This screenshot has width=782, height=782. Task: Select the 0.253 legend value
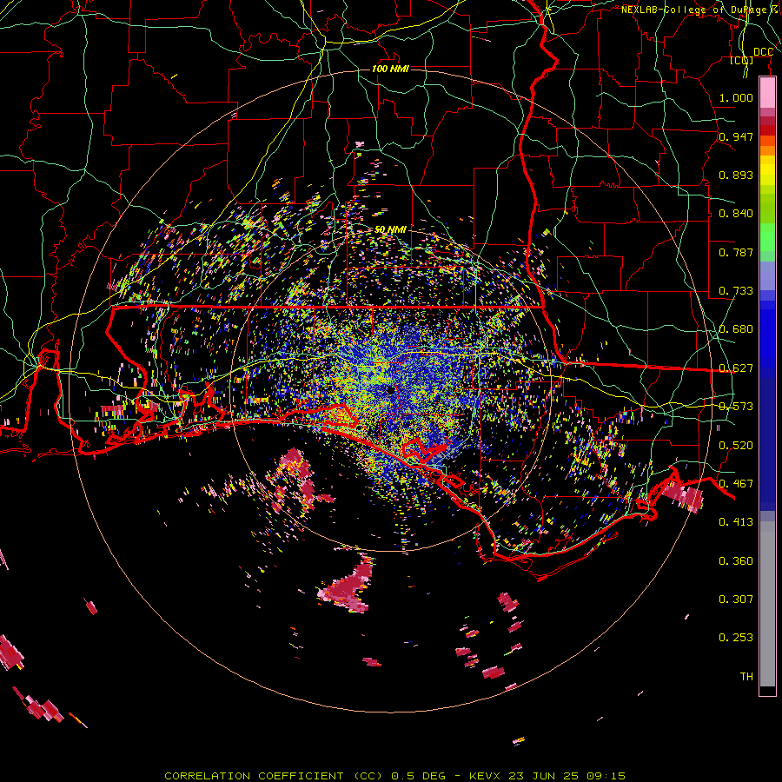click(736, 638)
